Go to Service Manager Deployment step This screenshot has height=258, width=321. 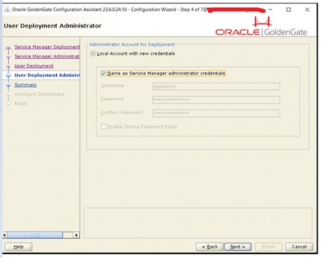47,47
